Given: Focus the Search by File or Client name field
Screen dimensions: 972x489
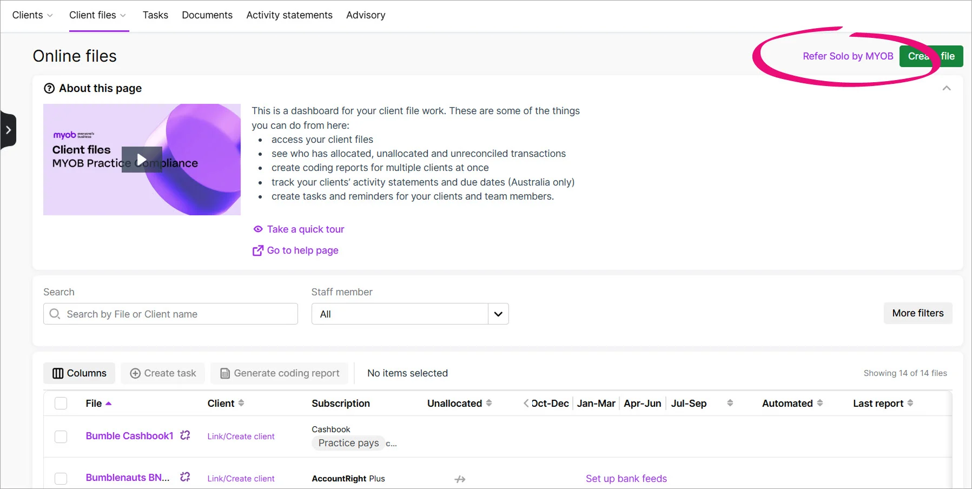Looking at the screenshot, I should point(170,314).
